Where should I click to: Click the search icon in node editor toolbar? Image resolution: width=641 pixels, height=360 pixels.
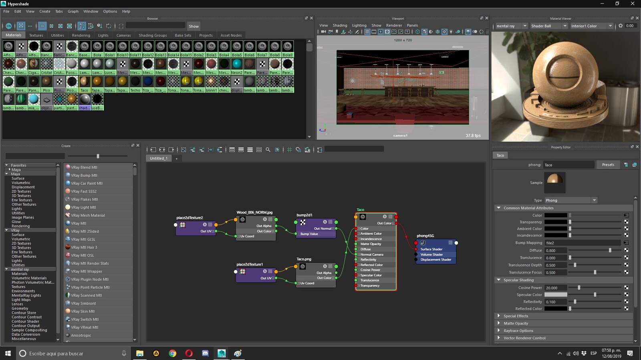pyautogui.click(x=268, y=150)
